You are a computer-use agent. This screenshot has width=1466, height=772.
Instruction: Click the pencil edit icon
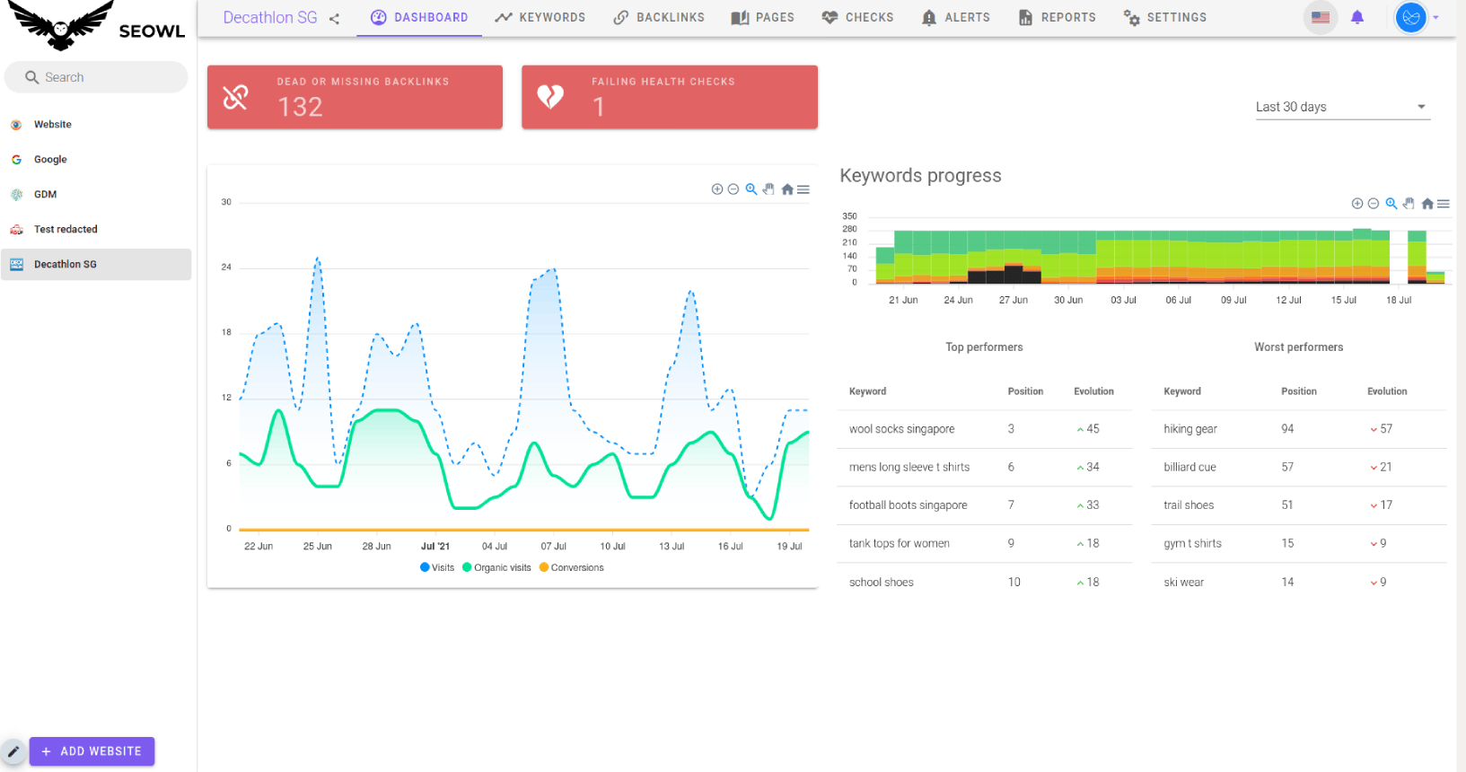click(13, 751)
